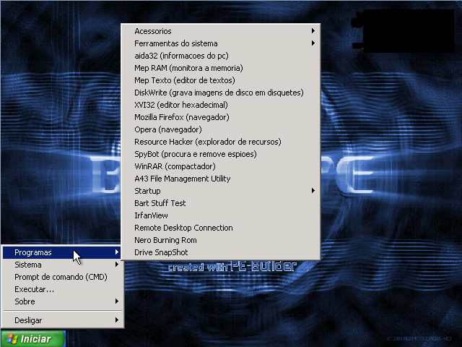
Task: Expand the Programas submenu arrow
Action: [117, 252]
